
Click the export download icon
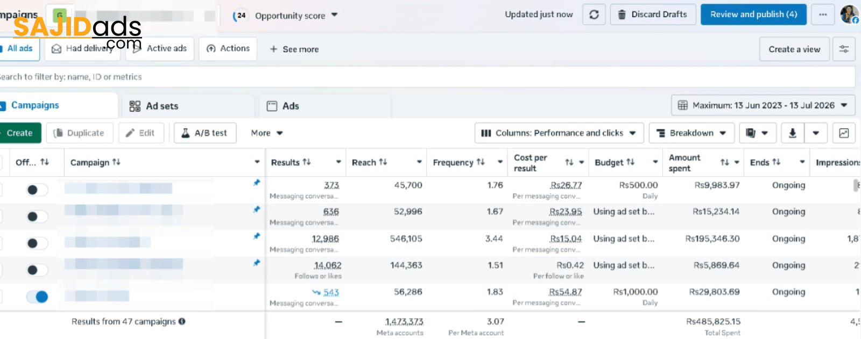click(x=792, y=133)
